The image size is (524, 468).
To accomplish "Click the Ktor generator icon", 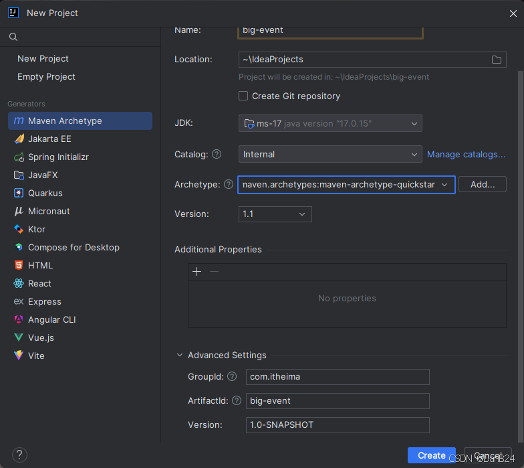I will tap(19, 229).
